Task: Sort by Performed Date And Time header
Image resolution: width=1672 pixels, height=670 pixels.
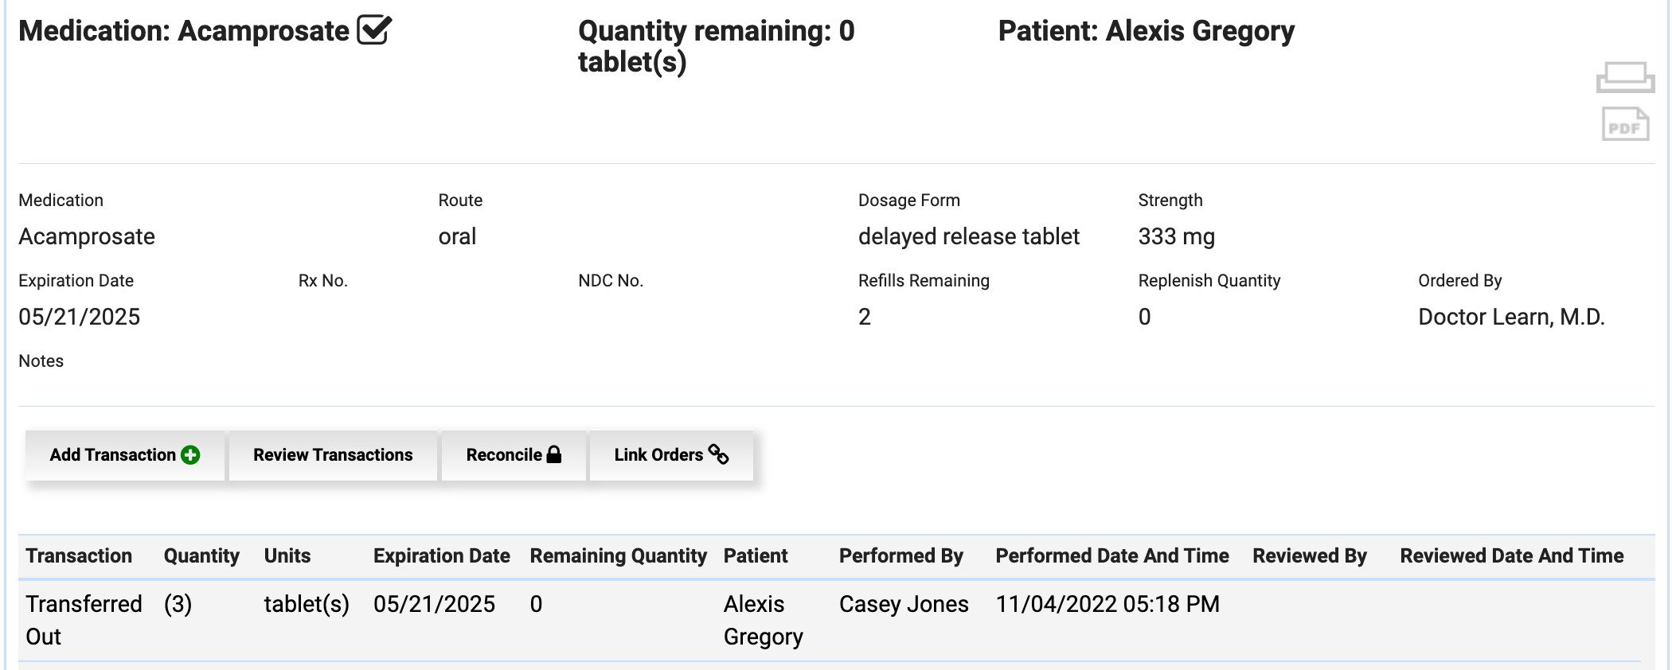Action: click(x=1111, y=556)
